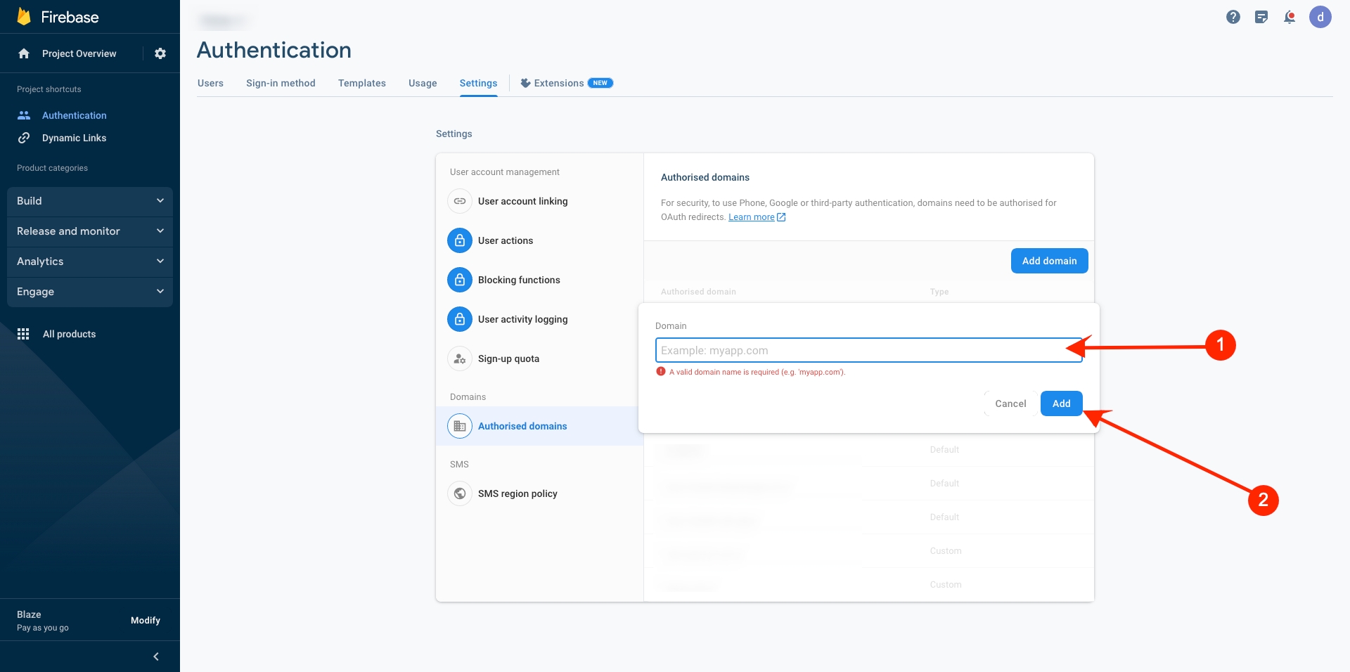Click Cancel in the domain dialog
This screenshot has height=672, width=1350.
[x=1010, y=403]
